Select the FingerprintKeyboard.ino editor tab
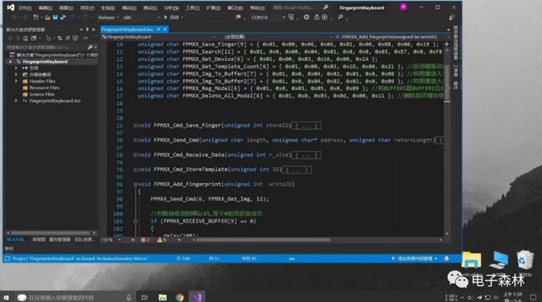Screen dimensions: 542x302 point(128,30)
